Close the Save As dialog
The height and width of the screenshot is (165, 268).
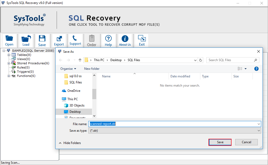click(259, 51)
